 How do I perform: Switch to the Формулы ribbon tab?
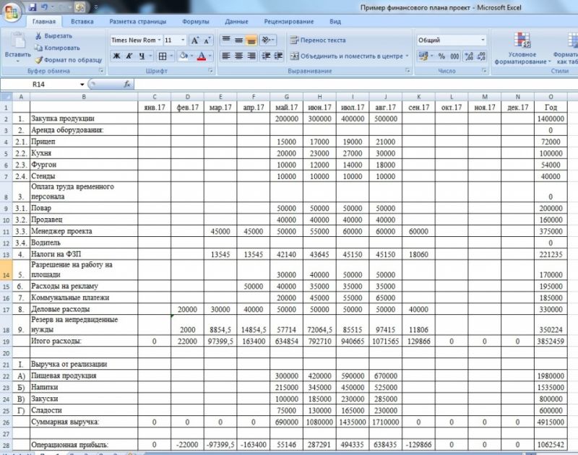195,22
